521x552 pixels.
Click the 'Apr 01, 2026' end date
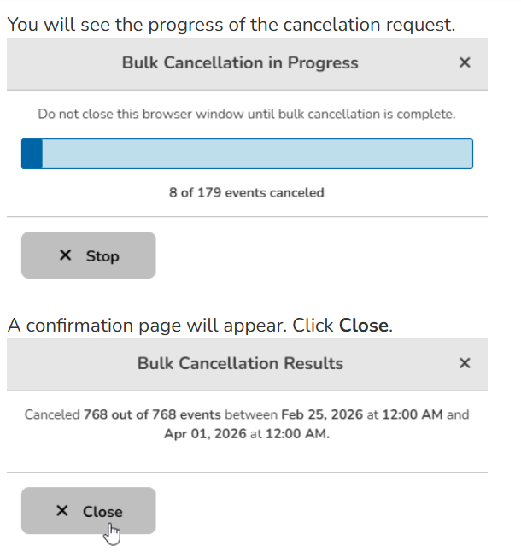click(x=205, y=434)
